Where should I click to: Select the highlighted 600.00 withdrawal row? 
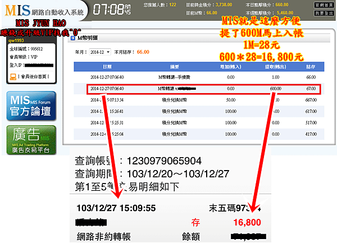tap(204, 89)
